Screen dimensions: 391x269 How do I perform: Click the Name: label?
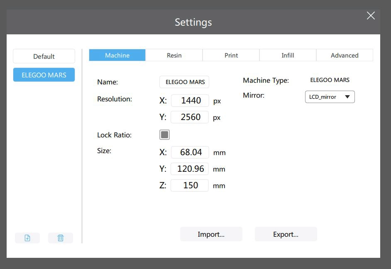pos(108,82)
